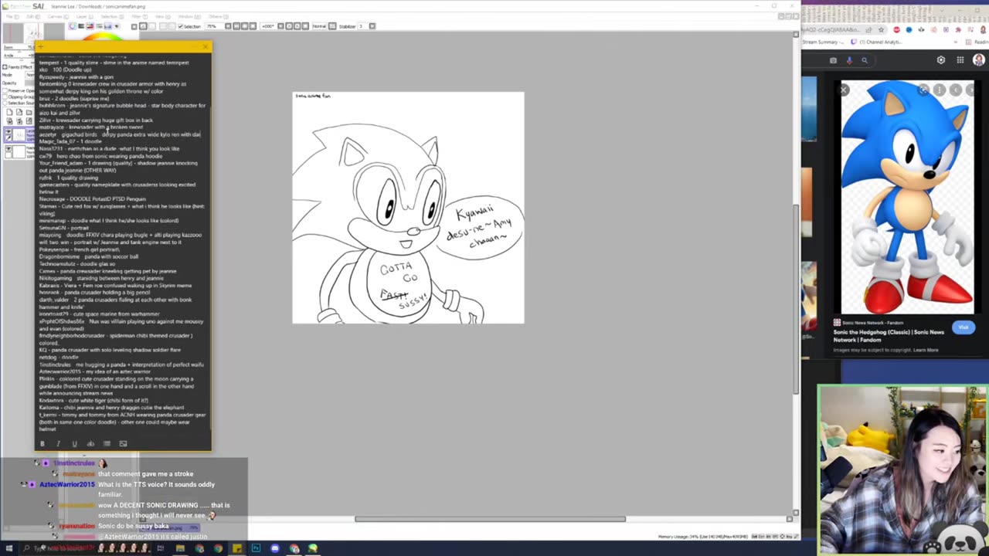This screenshot has width=989, height=556.
Task: Toggle the Selection display checkbox in toolbar
Action: (181, 26)
